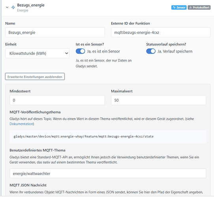Click the Maximalwert field showing 50

point(158,100)
